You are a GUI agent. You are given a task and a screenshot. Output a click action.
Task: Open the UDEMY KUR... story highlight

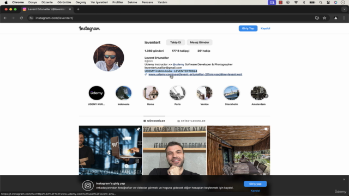pos(97,93)
